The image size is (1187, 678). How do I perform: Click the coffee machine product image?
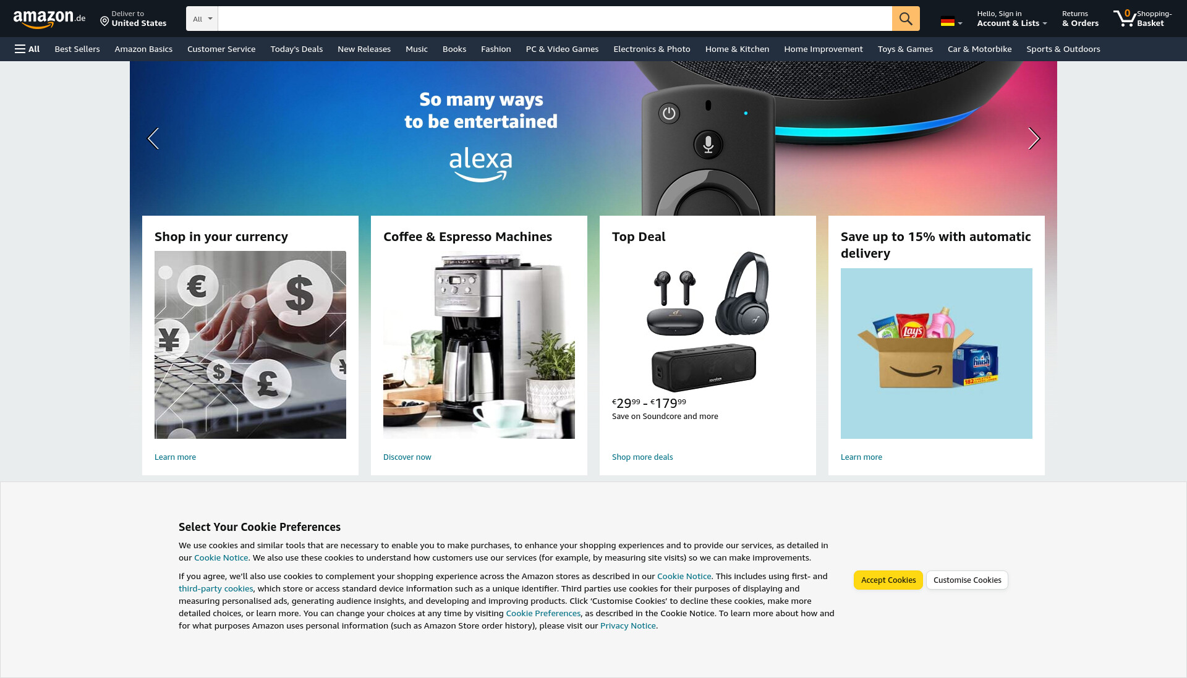pos(479,345)
